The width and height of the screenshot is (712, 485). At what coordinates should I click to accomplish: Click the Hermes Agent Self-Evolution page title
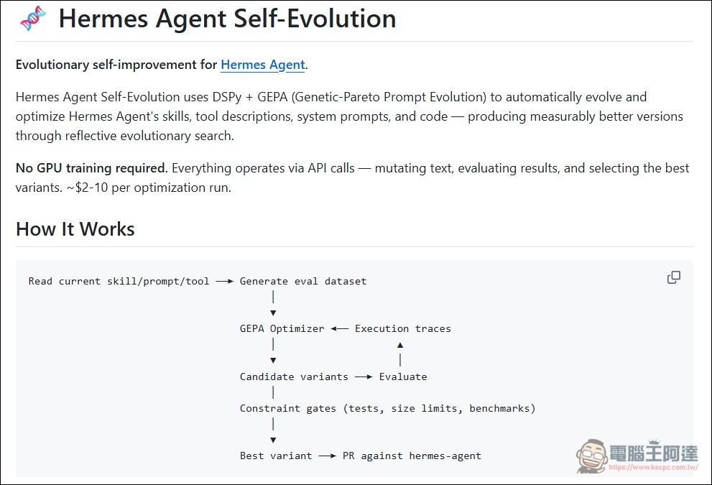pyautogui.click(x=227, y=19)
